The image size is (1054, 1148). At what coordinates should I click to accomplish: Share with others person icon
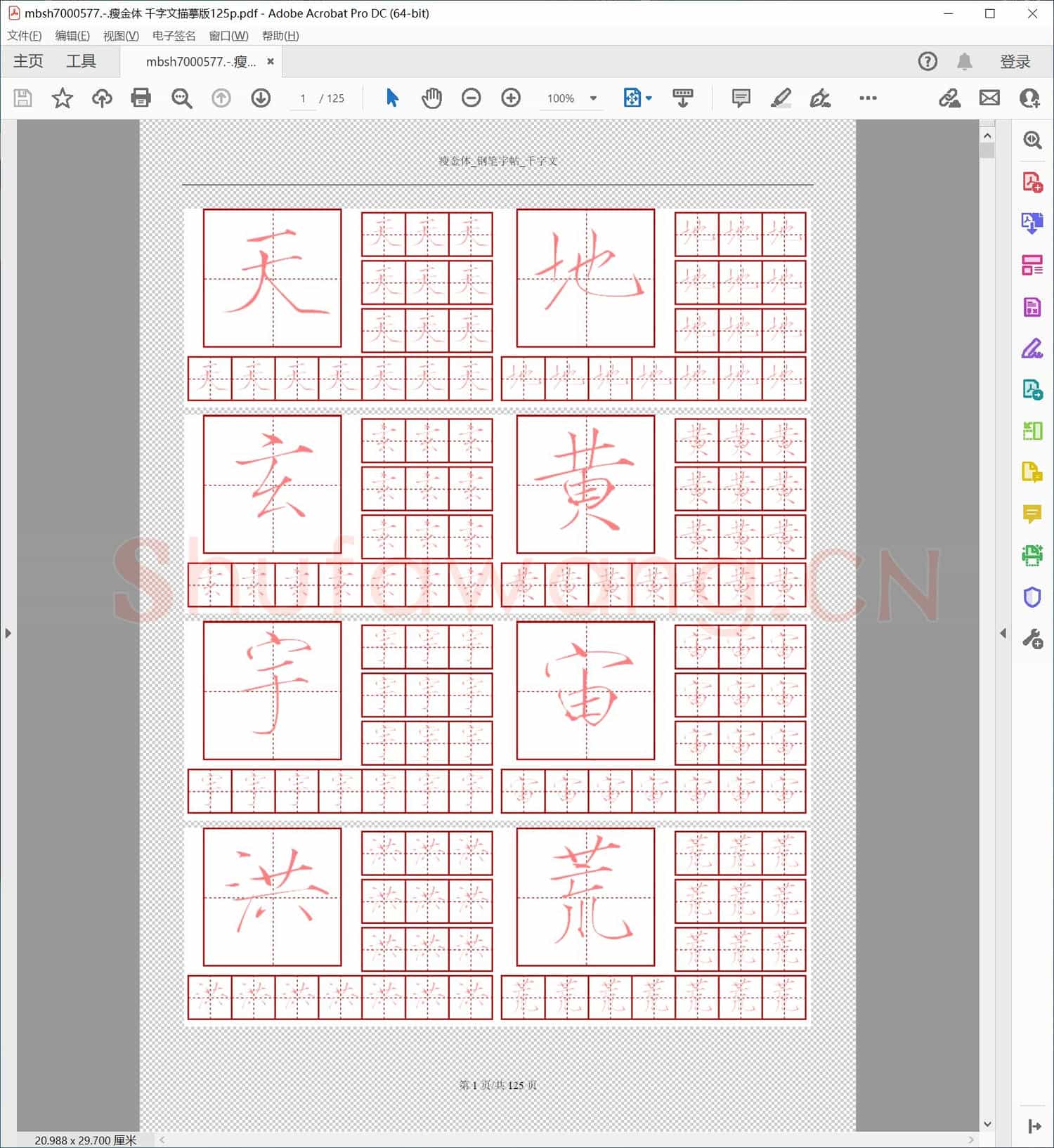click(1029, 98)
